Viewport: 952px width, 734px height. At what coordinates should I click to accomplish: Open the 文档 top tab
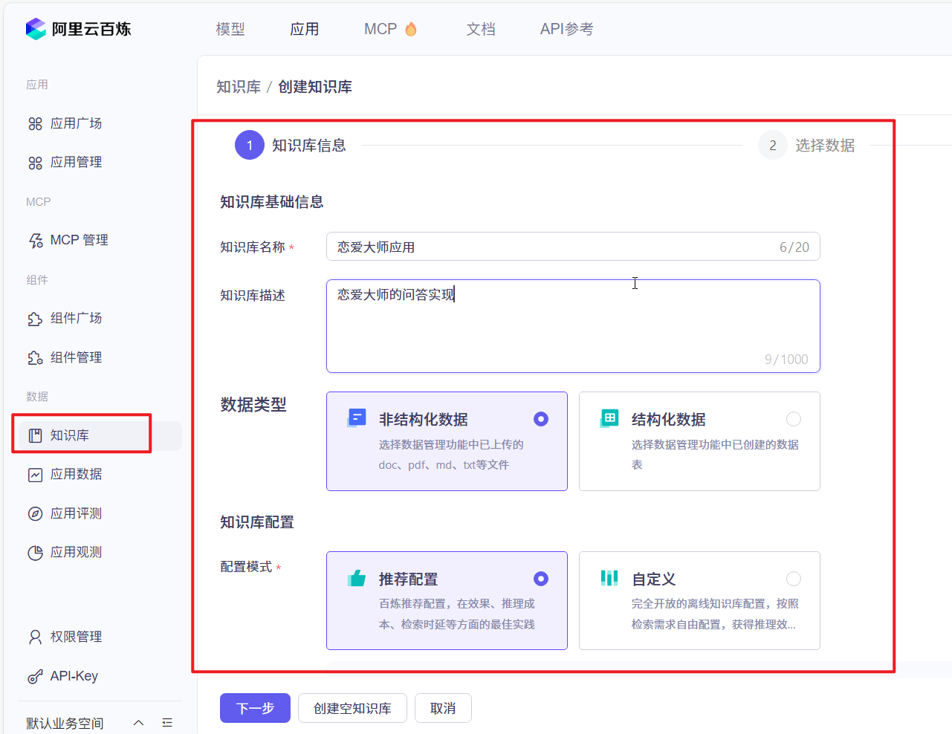pyautogui.click(x=481, y=29)
